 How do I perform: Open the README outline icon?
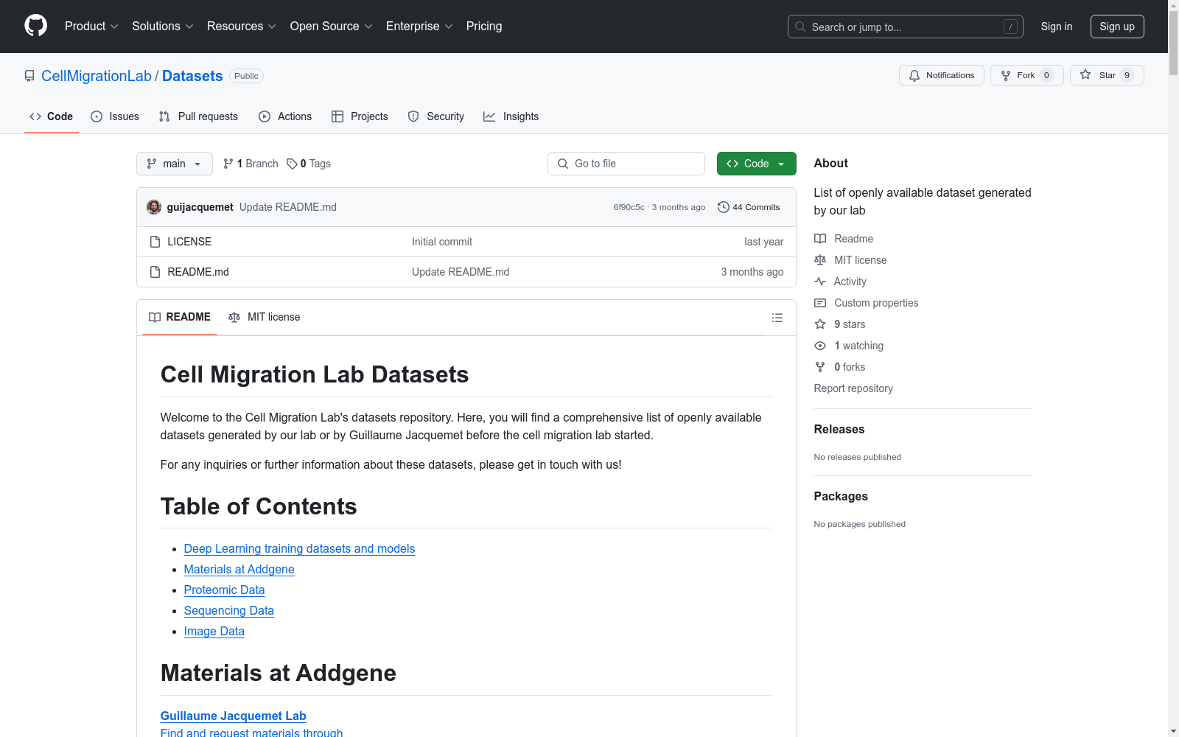coord(777,318)
